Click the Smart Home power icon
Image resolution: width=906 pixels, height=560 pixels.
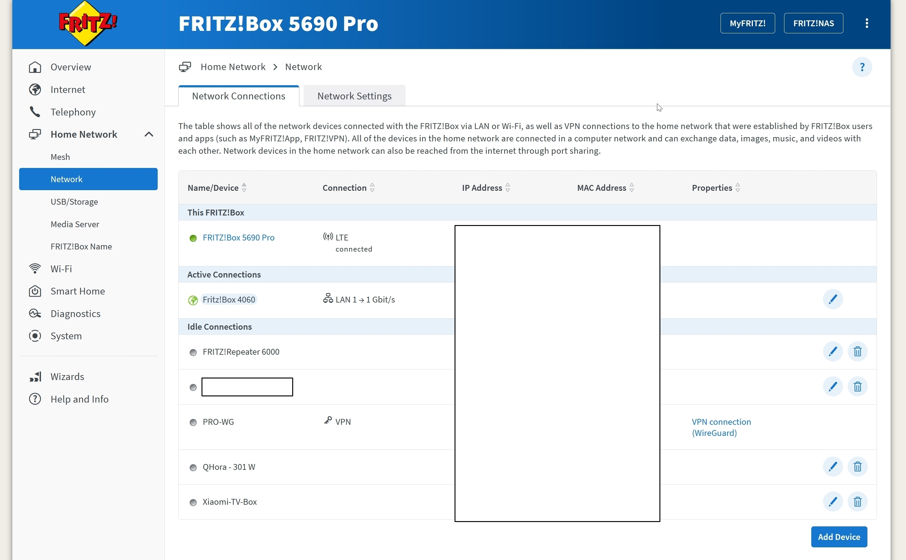click(x=35, y=291)
